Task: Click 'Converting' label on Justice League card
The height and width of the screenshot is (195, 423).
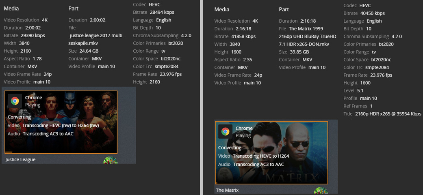Action: coord(19,117)
